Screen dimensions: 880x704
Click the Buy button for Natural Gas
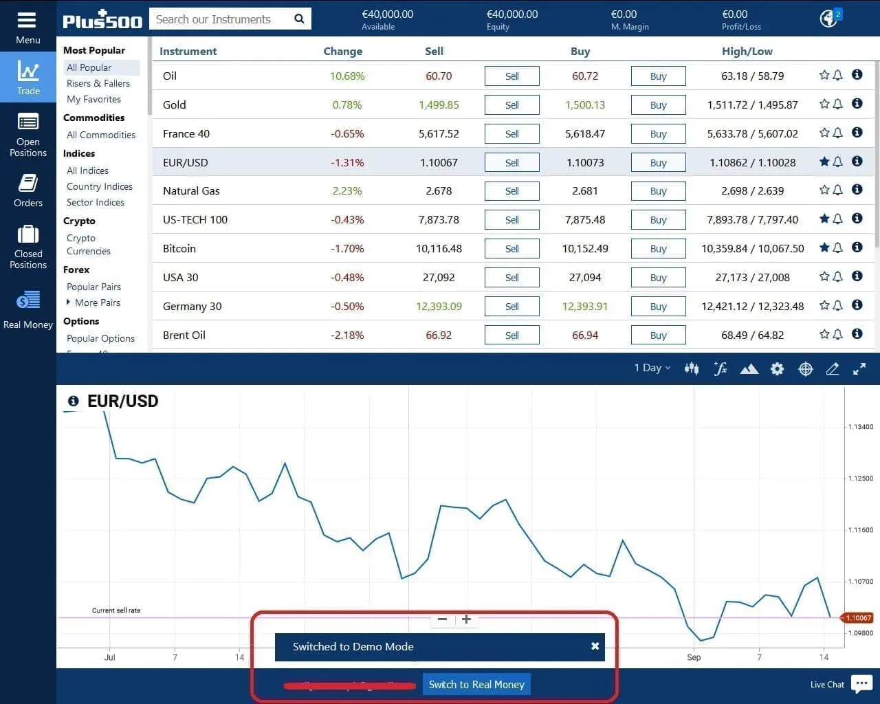click(x=658, y=191)
